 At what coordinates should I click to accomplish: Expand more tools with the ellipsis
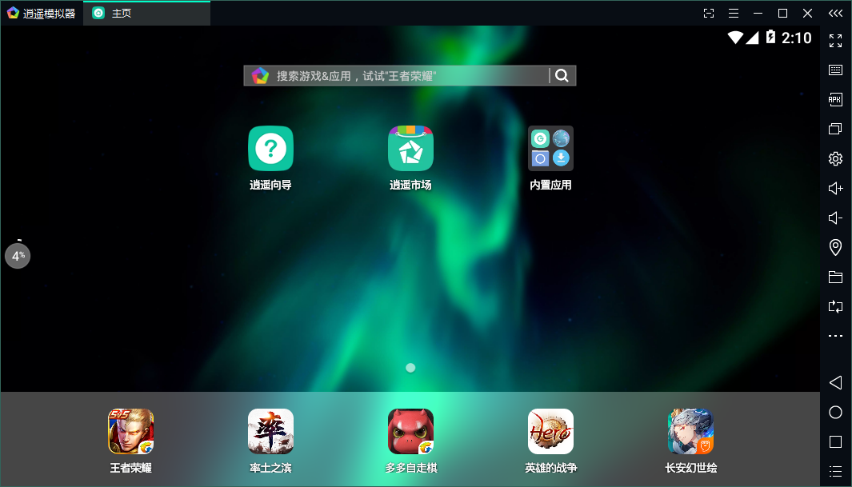click(835, 336)
